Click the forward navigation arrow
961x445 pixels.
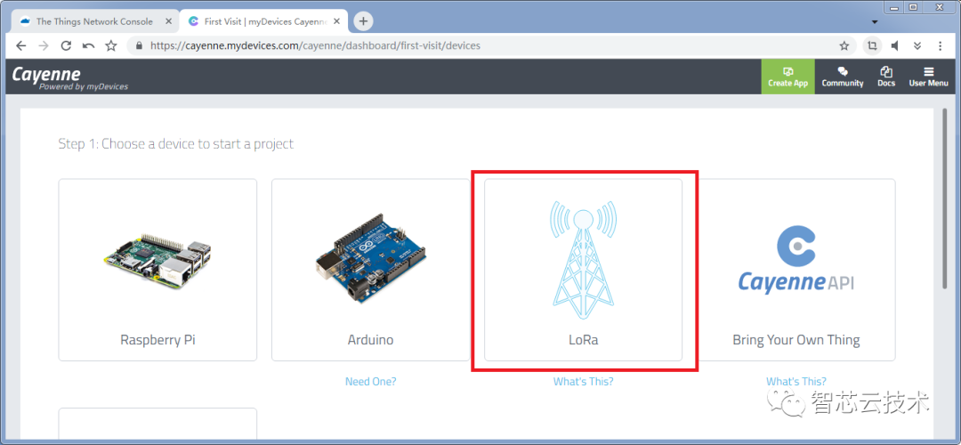(x=43, y=46)
